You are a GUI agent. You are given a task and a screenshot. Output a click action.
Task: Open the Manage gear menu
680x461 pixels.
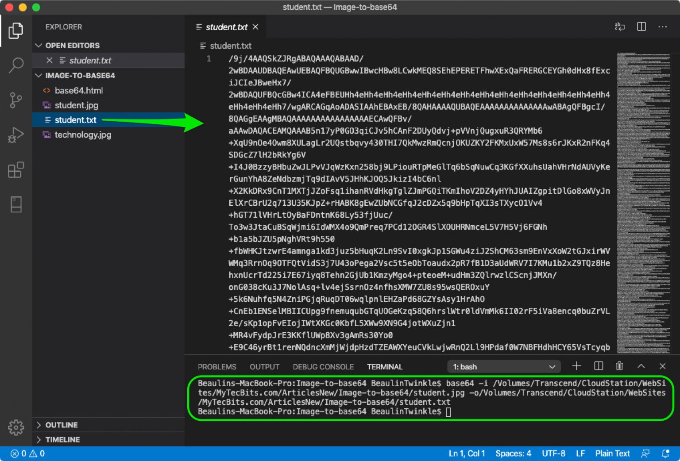[x=16, y=427]
